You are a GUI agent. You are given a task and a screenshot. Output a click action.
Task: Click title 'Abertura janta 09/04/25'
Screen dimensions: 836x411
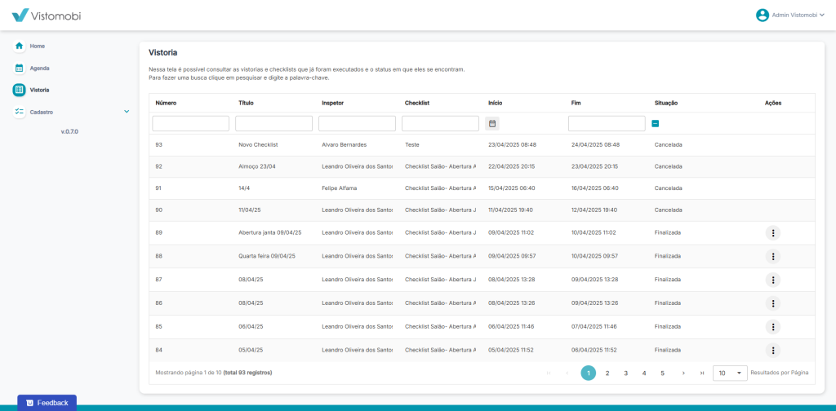[269, 232]
